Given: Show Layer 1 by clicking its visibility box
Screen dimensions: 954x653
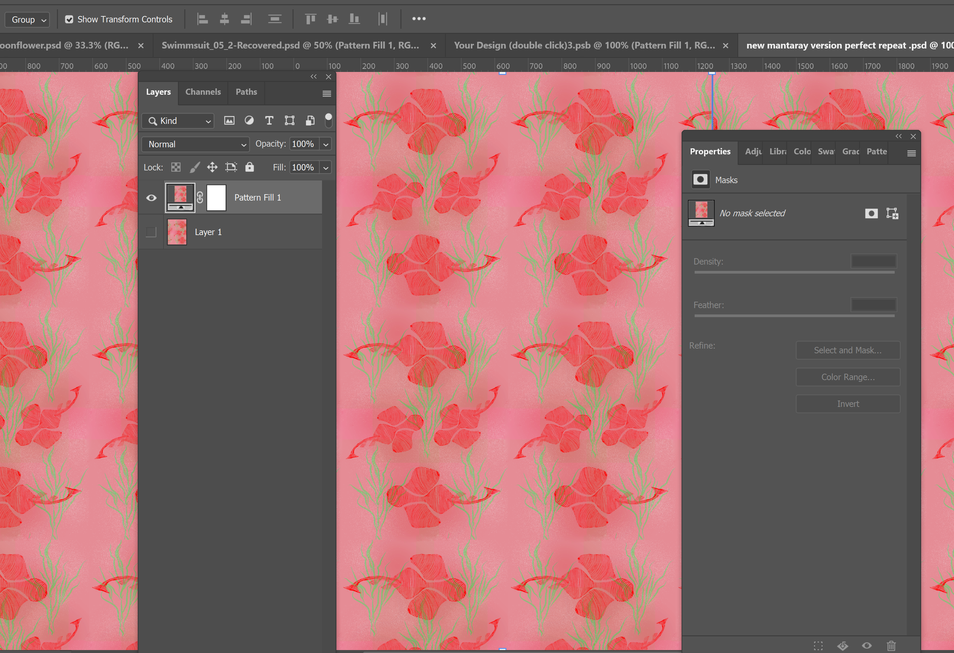Looking at the screenshot, I should coord(151,232).
